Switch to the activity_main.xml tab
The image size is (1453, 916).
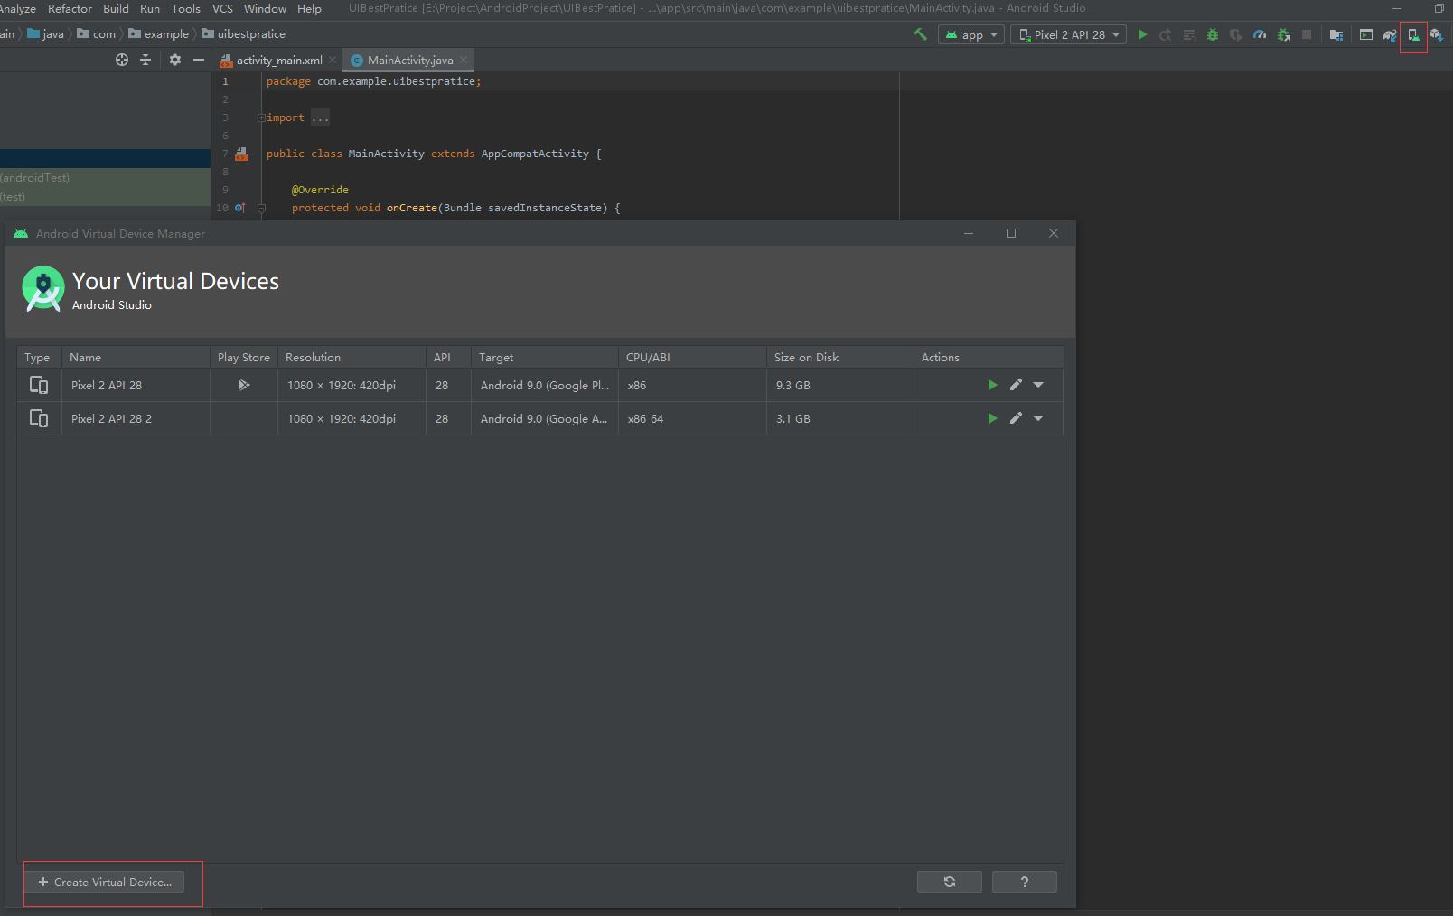click(x=279, y=61)
